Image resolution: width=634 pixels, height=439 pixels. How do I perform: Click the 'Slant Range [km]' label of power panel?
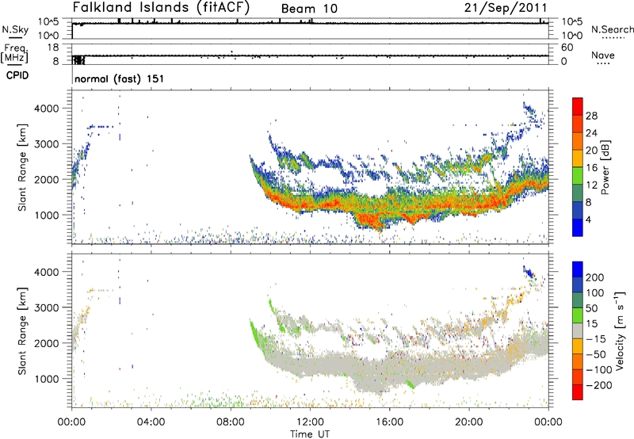(x=22, y=167)
